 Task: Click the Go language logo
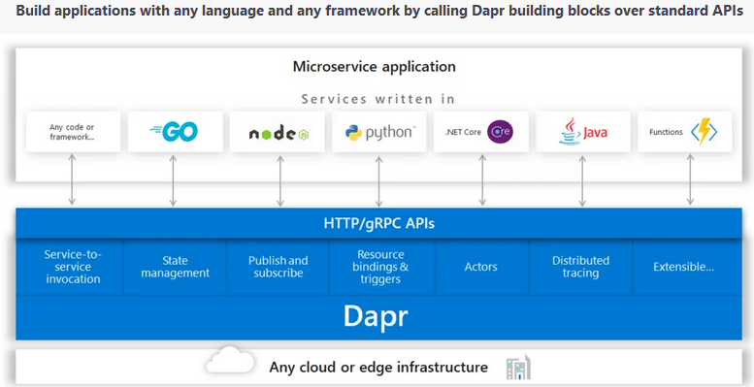click(x=174, y=132)
